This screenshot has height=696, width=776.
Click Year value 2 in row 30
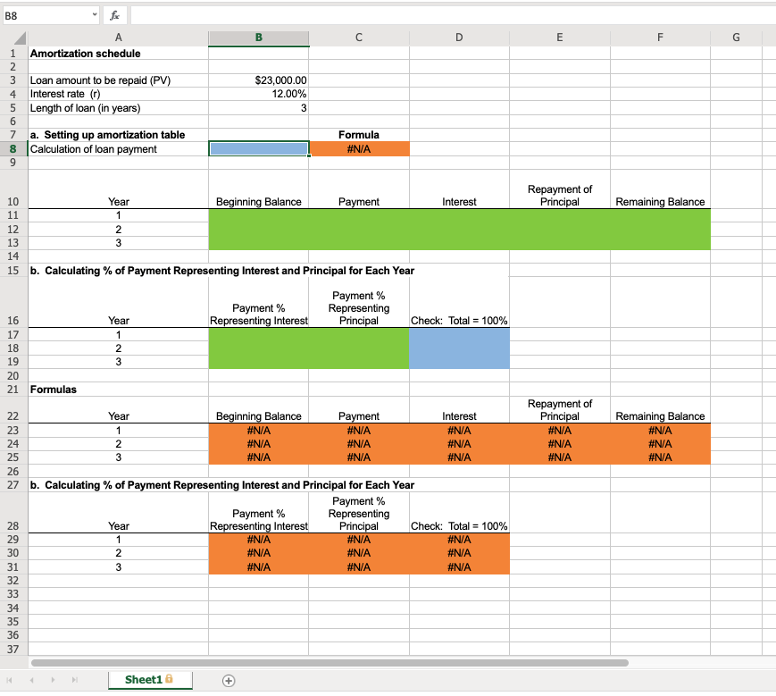coord(118,553)
